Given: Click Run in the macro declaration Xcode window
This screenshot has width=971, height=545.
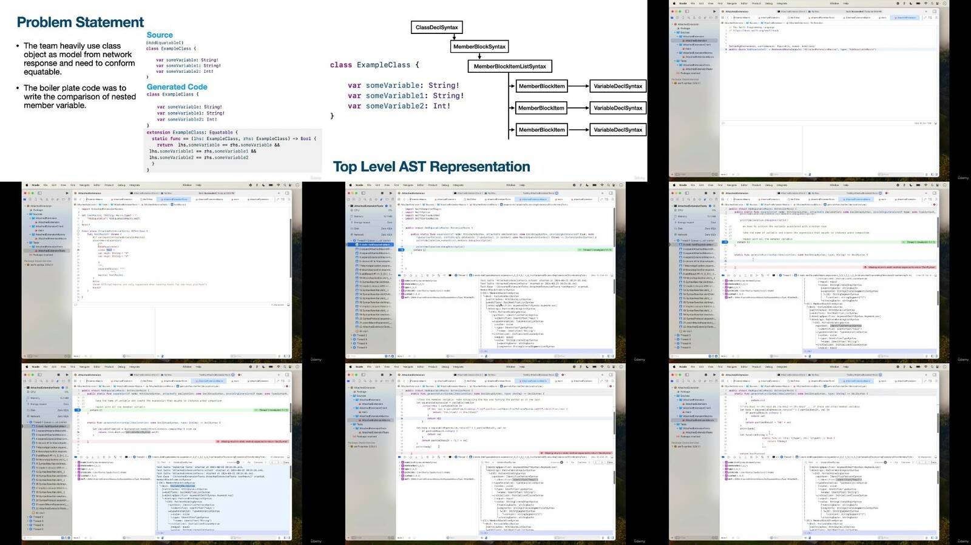Looking at the screenshot, I should pyautogui.click(x=714, y=12).
